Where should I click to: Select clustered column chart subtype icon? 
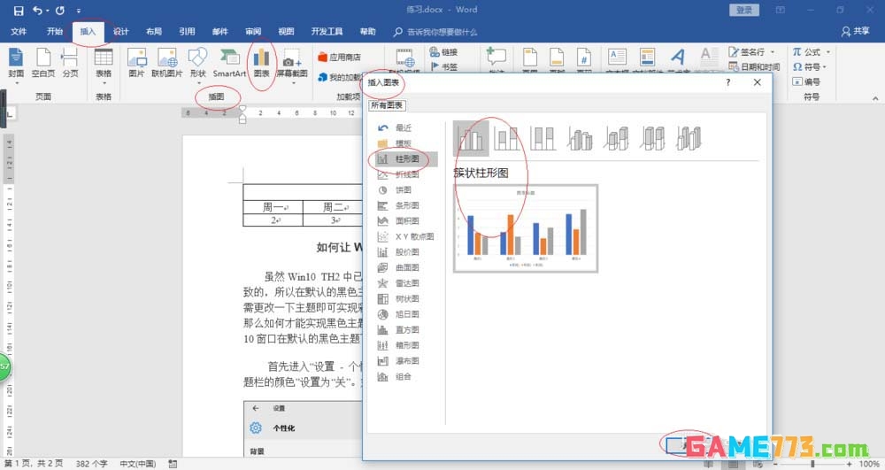click(471, 138)
